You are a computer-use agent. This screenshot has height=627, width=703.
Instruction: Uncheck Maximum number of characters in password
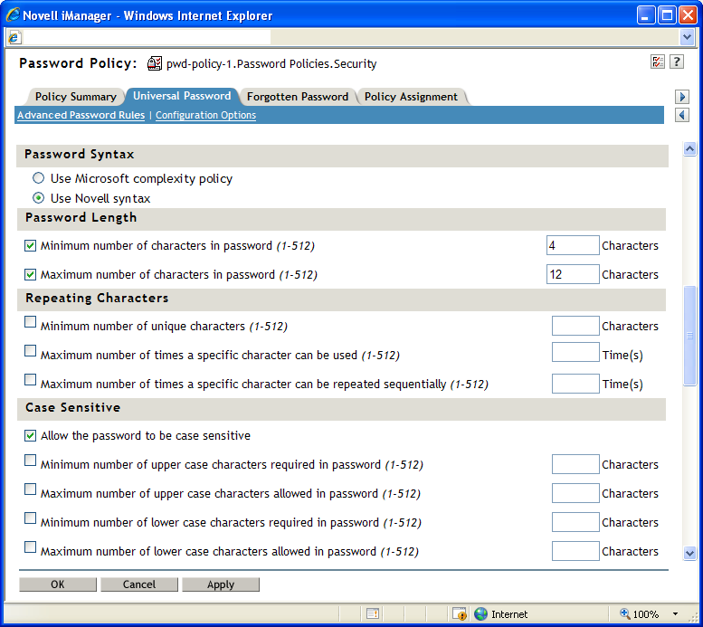[30, 274]
